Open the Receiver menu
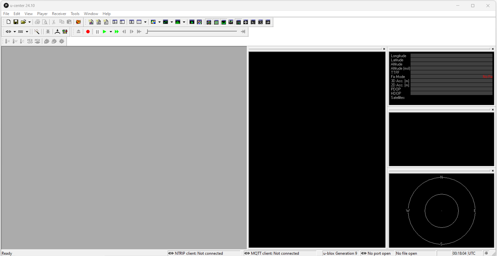The image size is (497, 256). [x=59, y=14]
